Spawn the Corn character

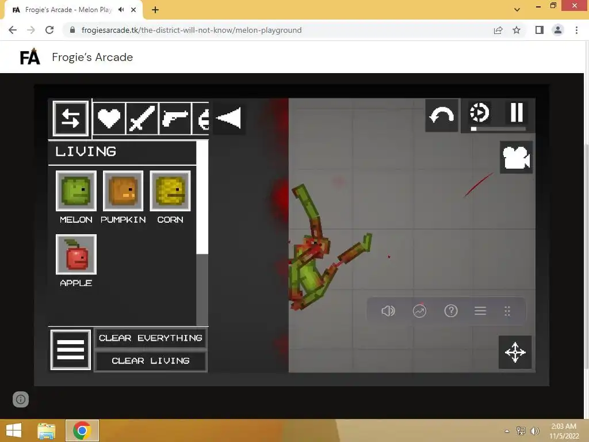click(170, 191)
